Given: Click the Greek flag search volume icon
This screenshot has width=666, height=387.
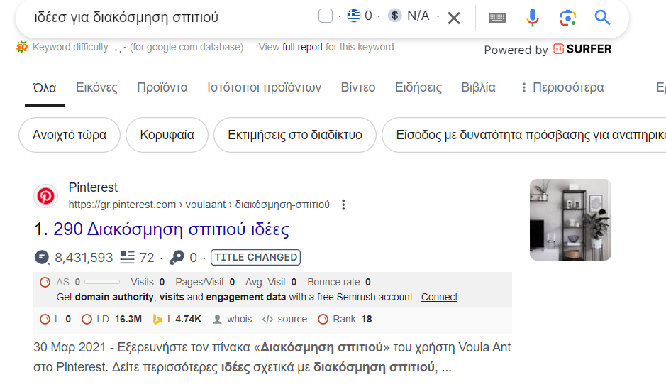Looking at the screenshot, I should pos(353,16).
